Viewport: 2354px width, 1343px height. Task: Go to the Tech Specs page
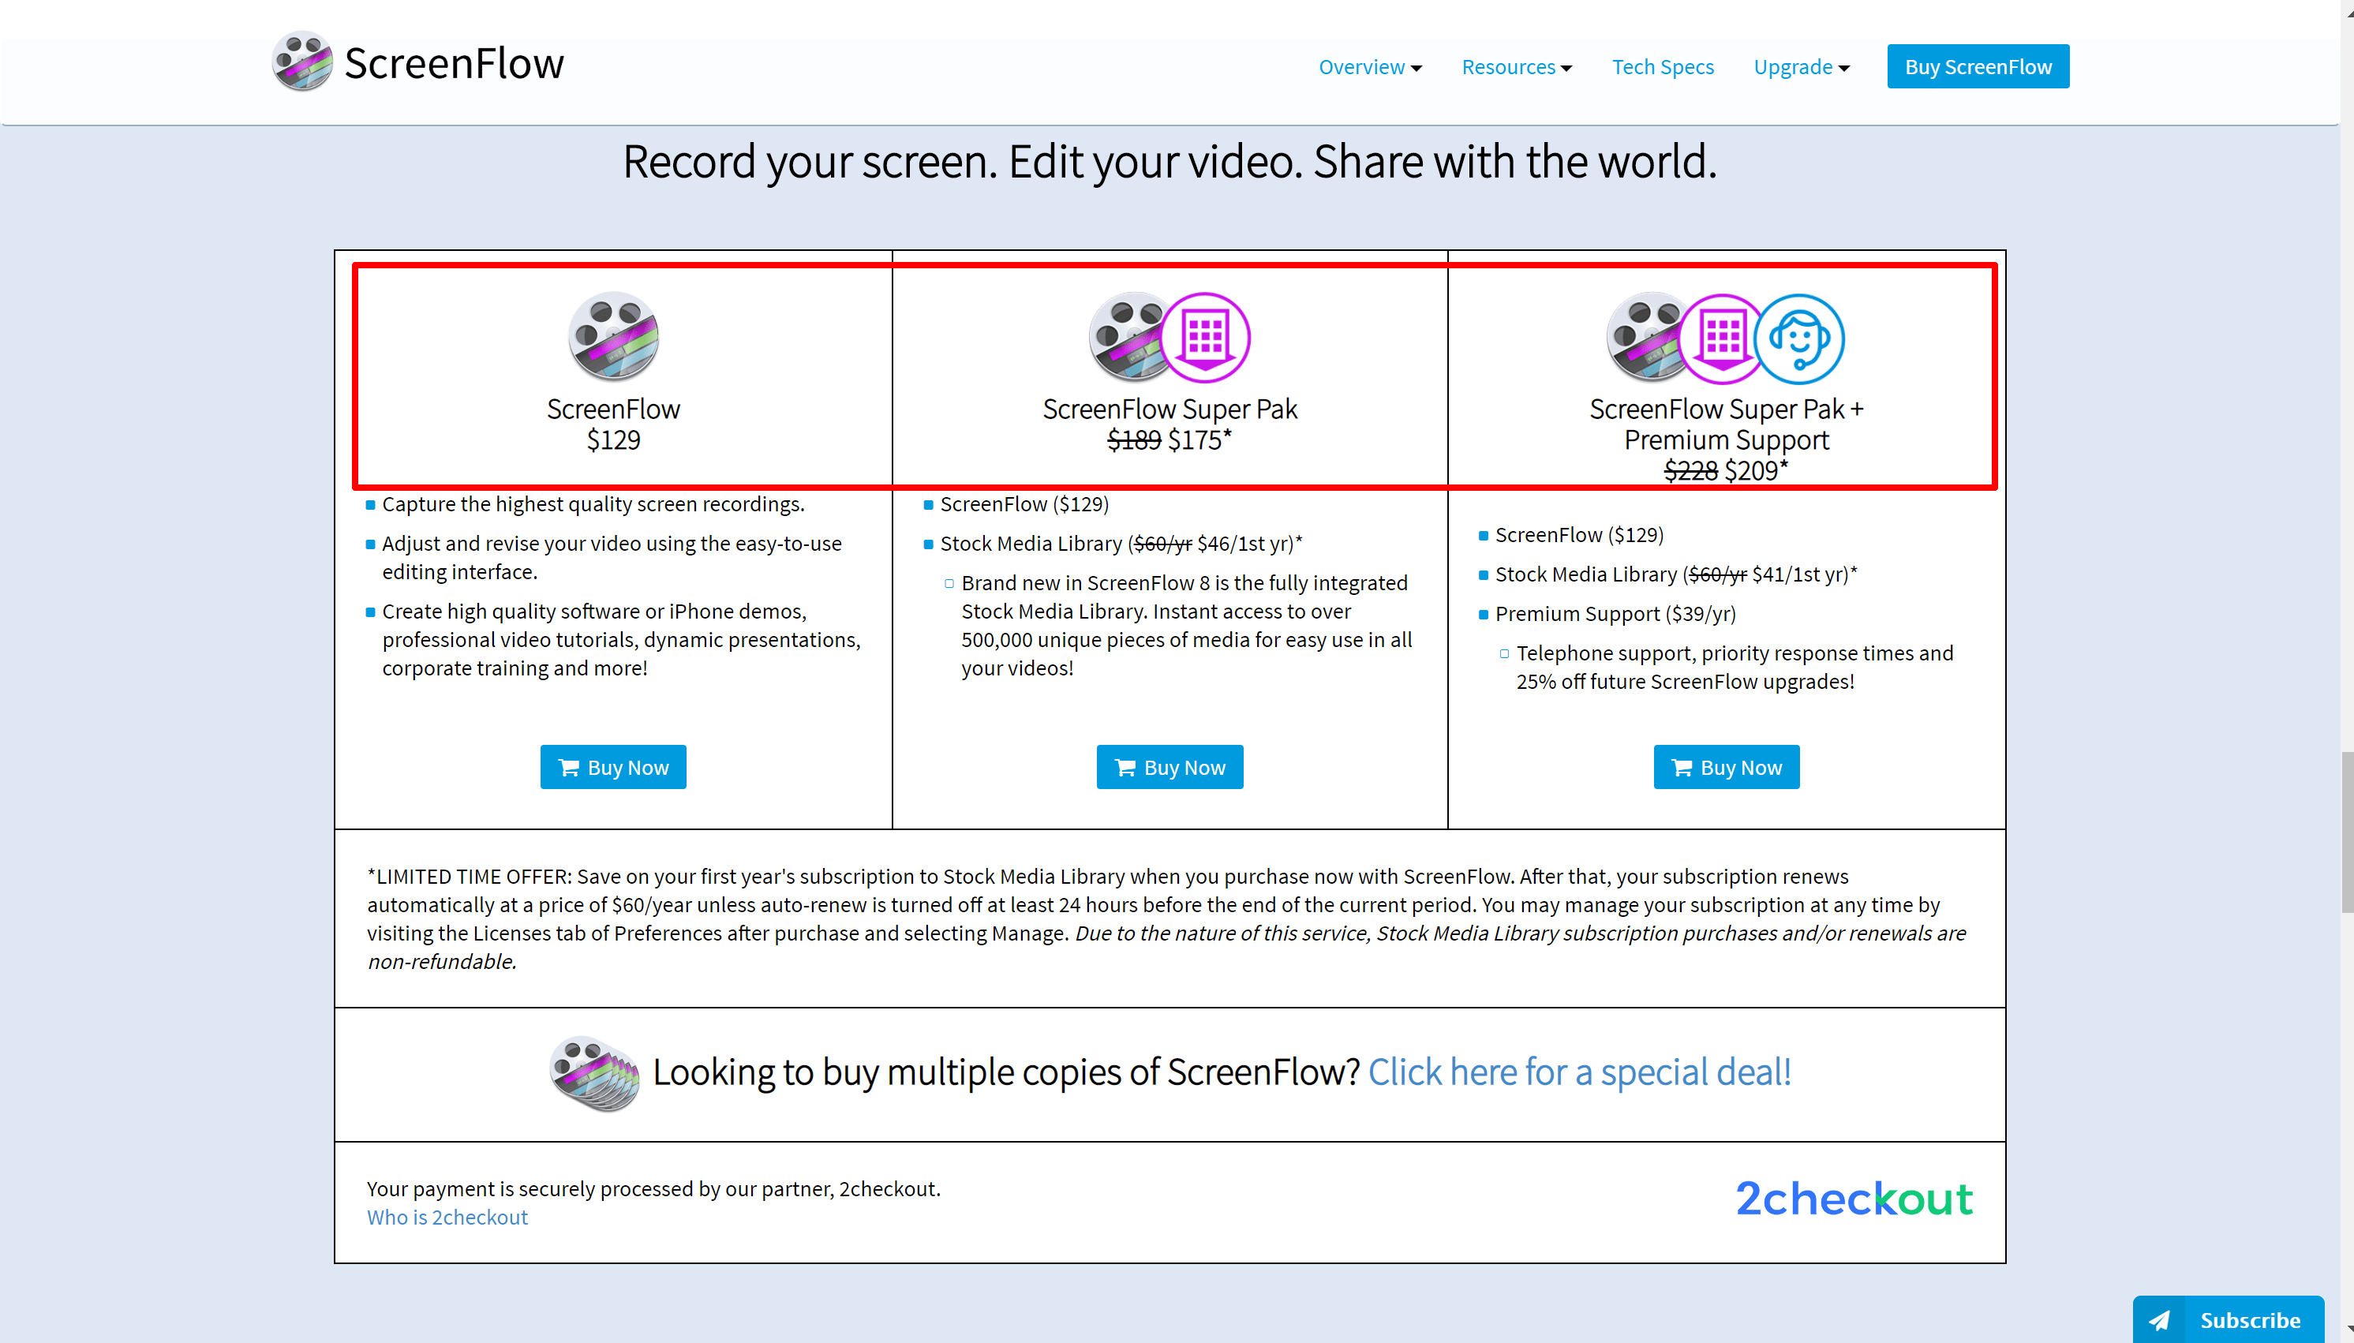coord(1662,66)
